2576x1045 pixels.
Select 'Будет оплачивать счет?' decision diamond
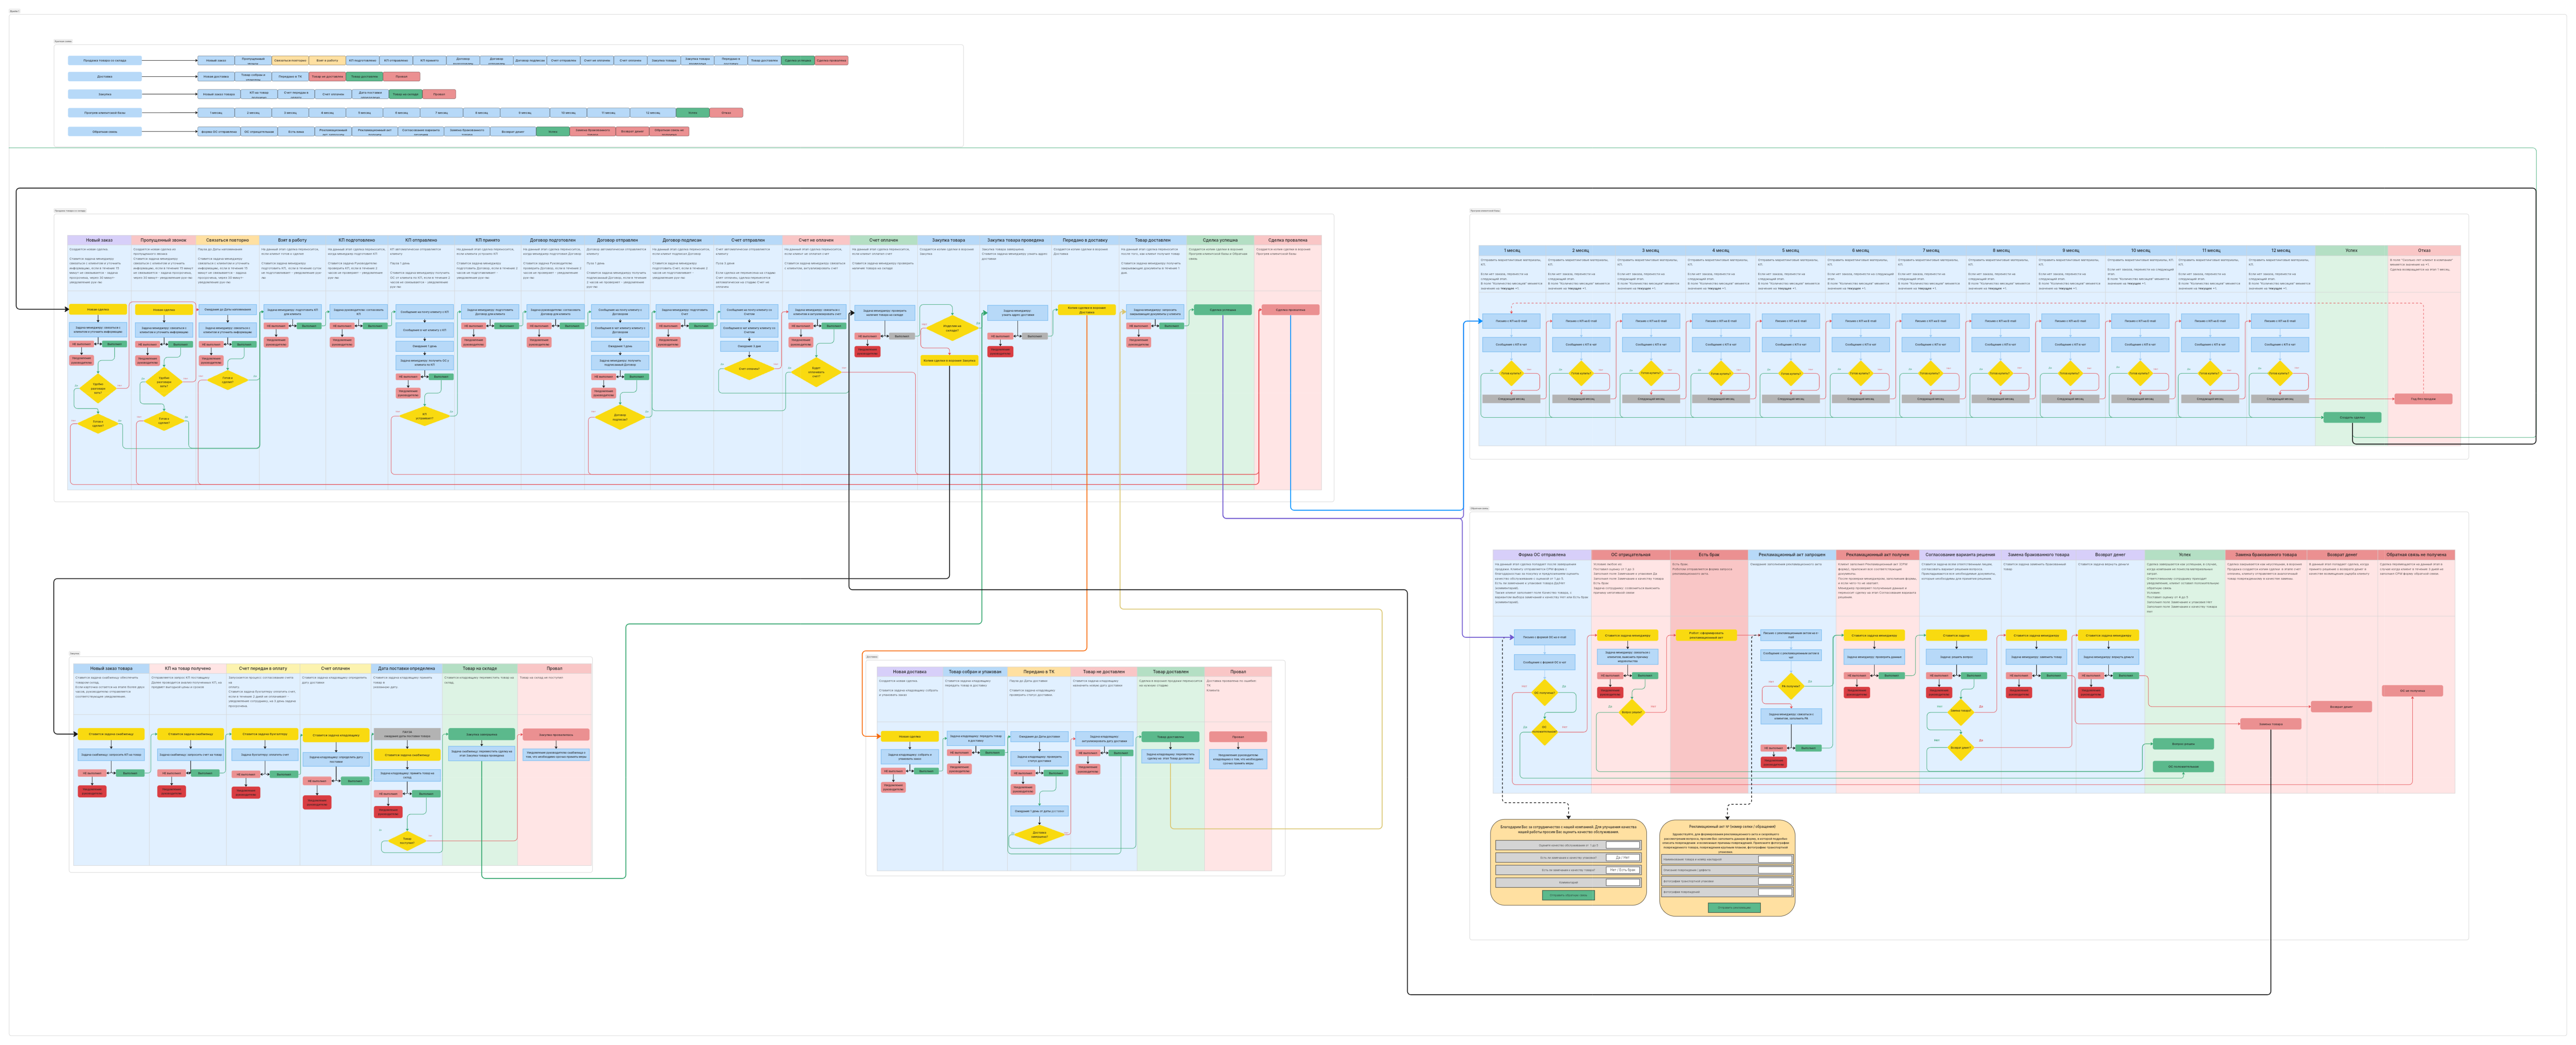click(816, 372)
